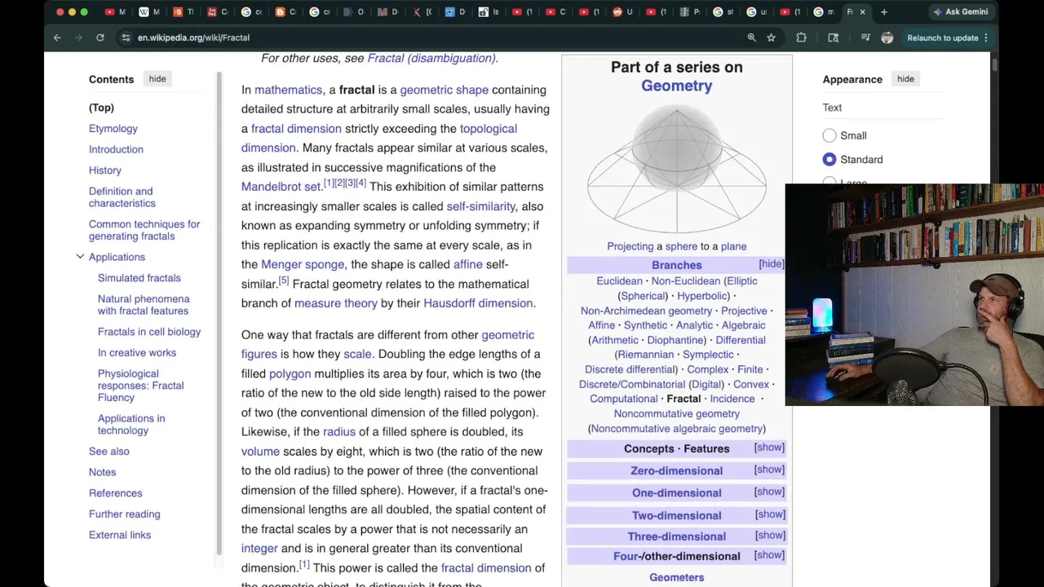Open the Hausdorff dimension link
The width and height of the screenshot is (1044, 587).
click(x=478, y=303)
